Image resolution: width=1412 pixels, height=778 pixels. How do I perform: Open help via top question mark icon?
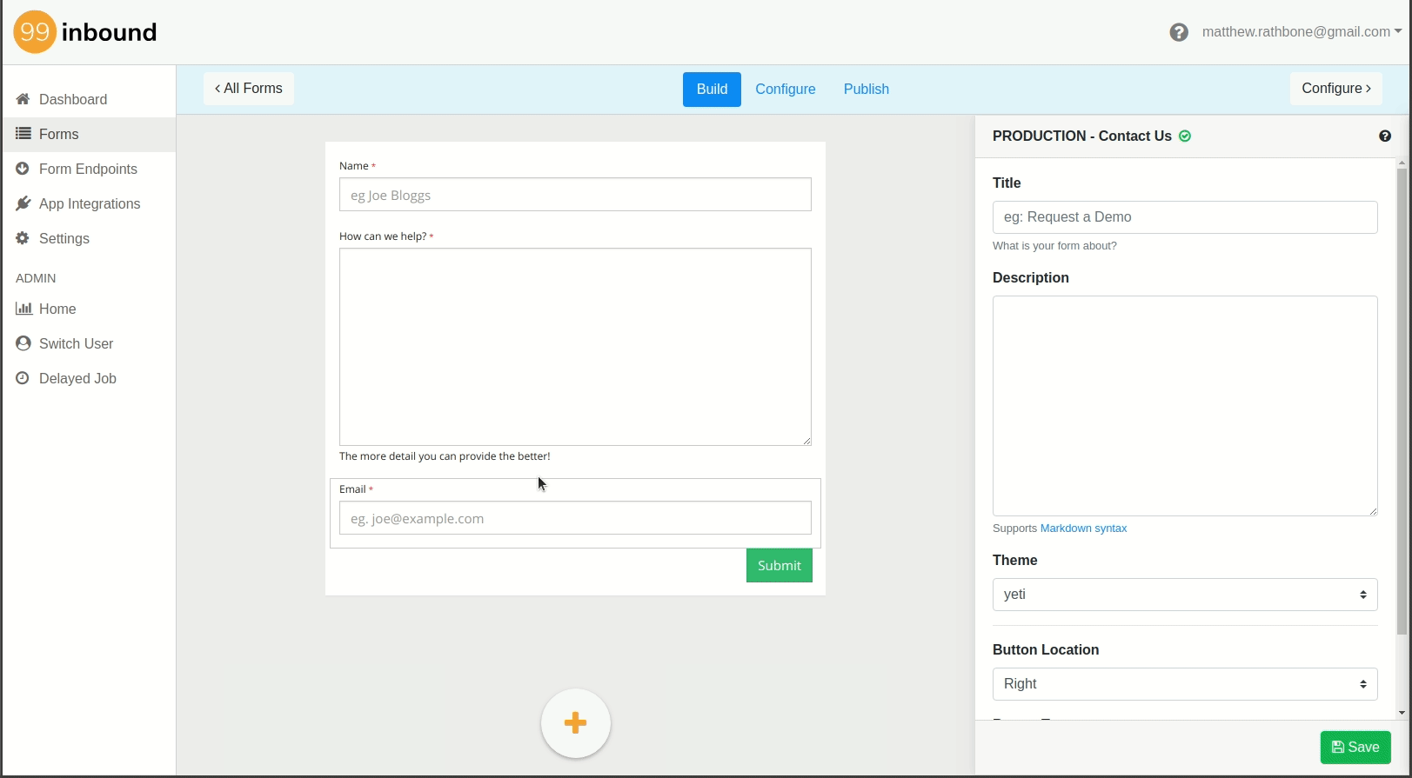(x=1179, y=32)
